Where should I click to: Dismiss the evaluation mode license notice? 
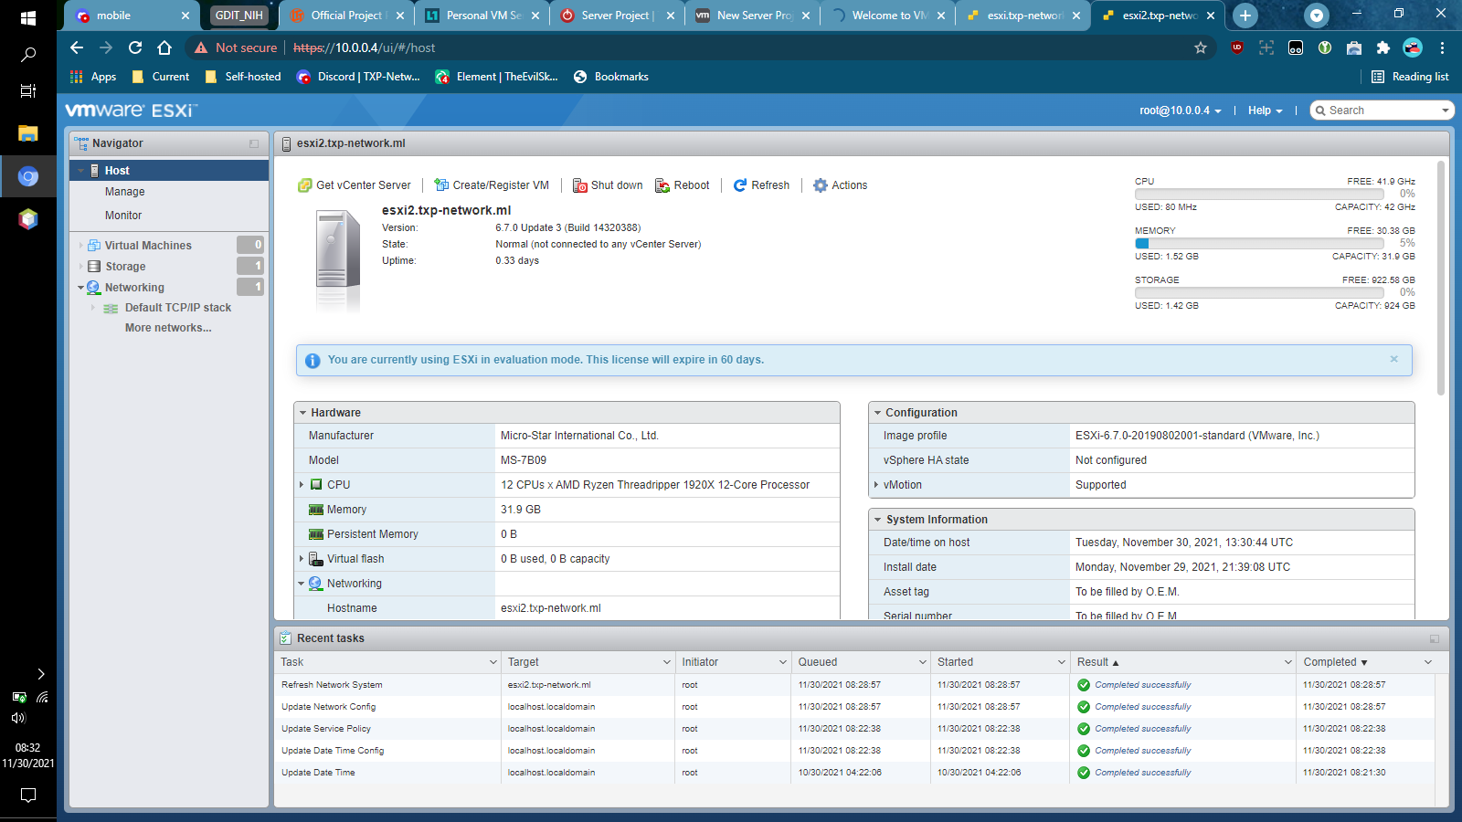(1393, 359)
